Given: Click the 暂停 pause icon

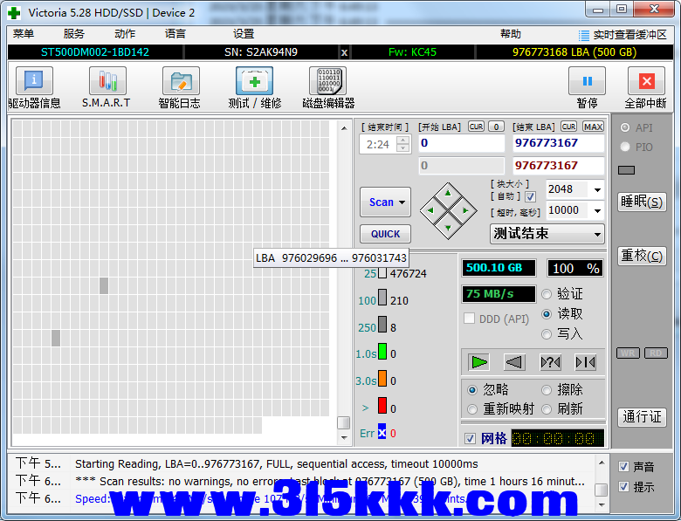Looking at the screenshot, I should click(588, 81).
